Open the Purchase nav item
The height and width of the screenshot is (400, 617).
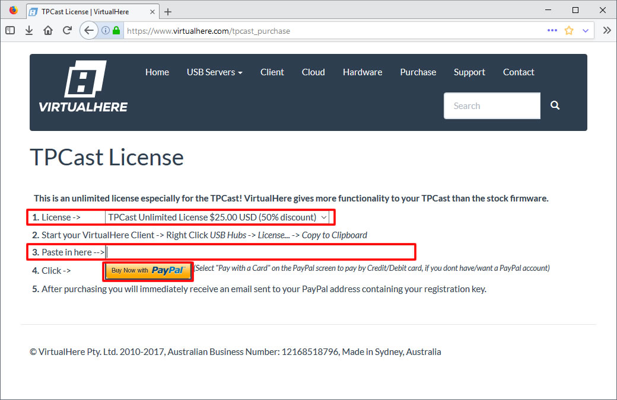pyautogui.click(x=418, y=72)
